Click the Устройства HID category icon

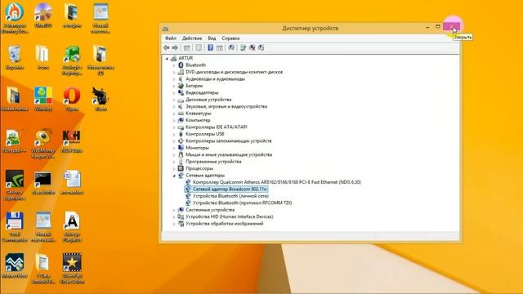coord(181,216)
